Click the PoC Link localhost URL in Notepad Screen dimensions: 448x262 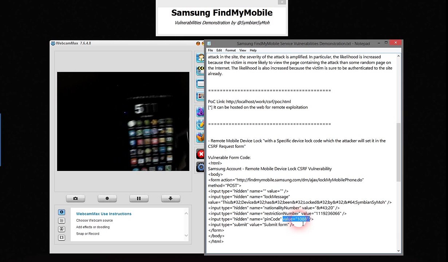point(258,102)
